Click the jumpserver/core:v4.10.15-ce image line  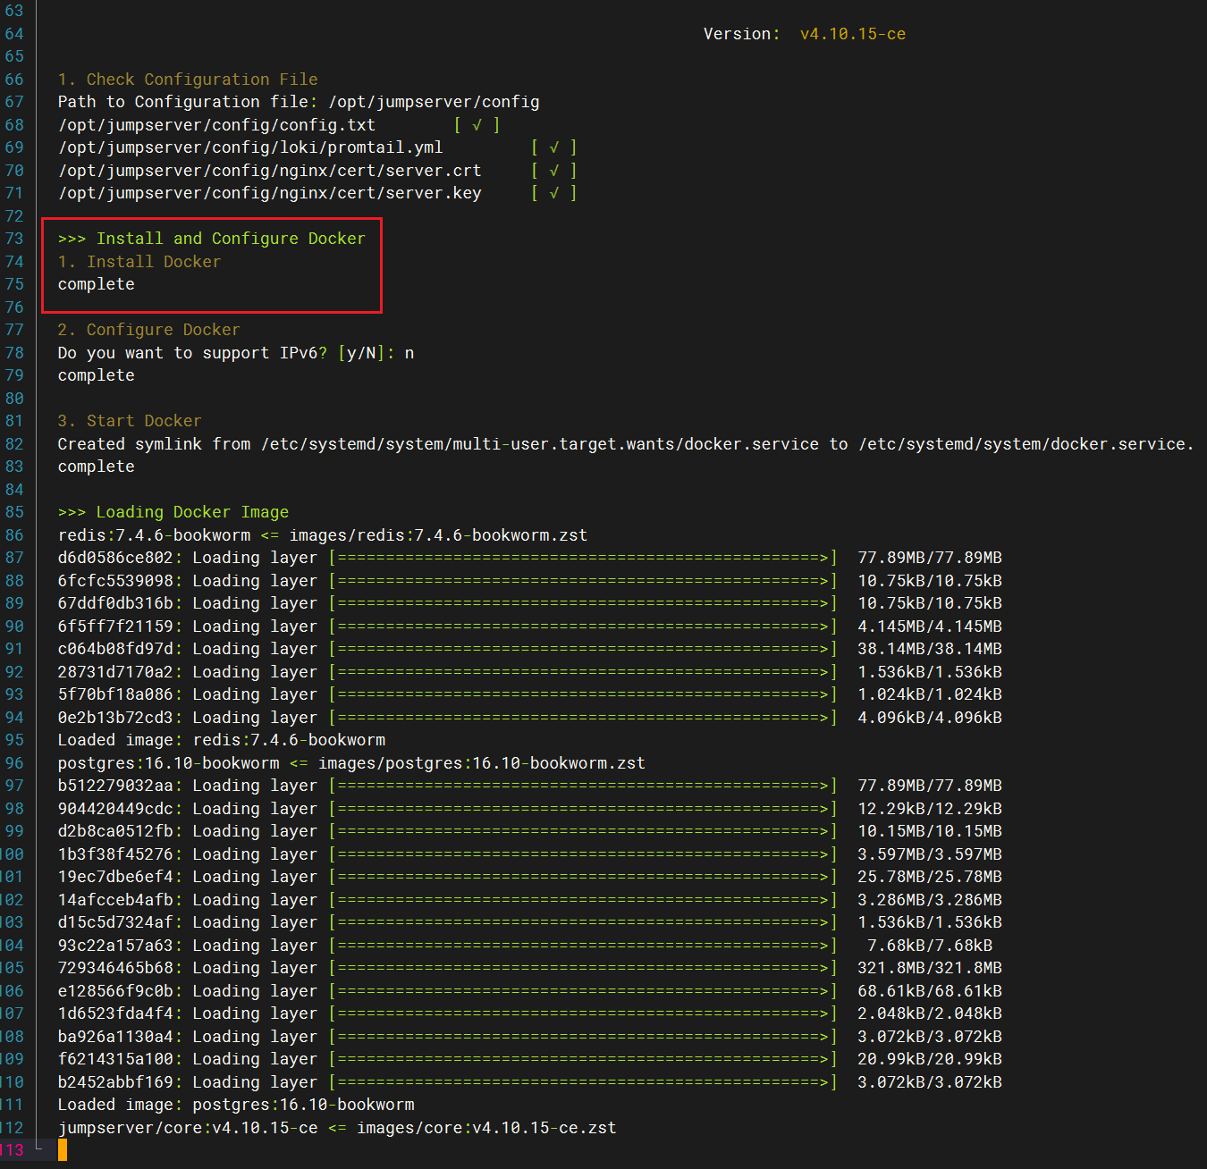[x=337, y=1128]
